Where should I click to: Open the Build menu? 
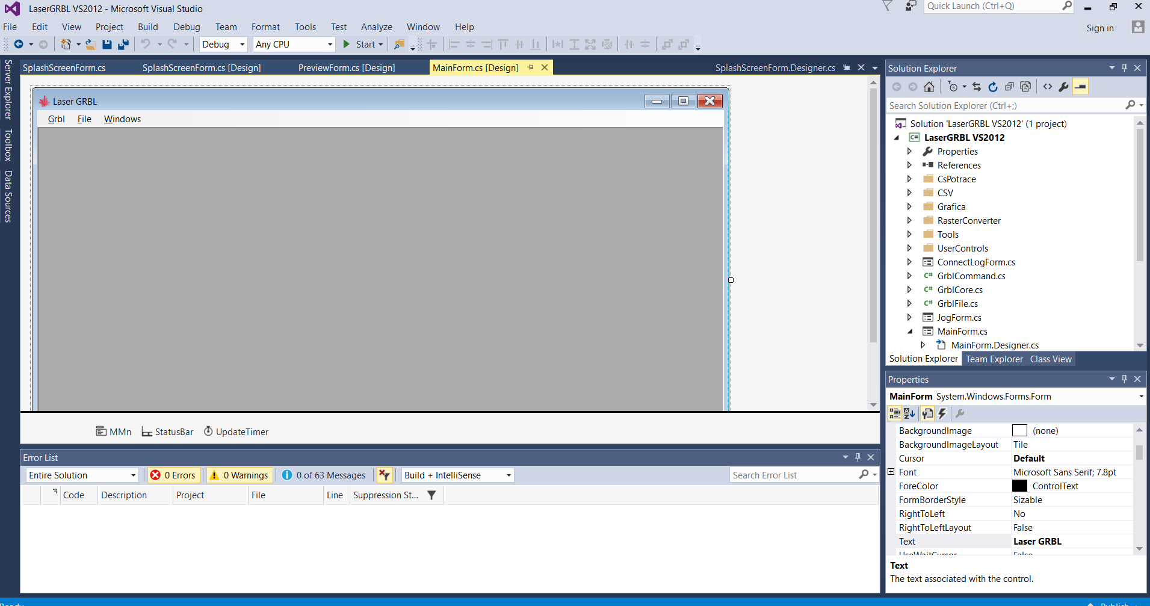148,27
